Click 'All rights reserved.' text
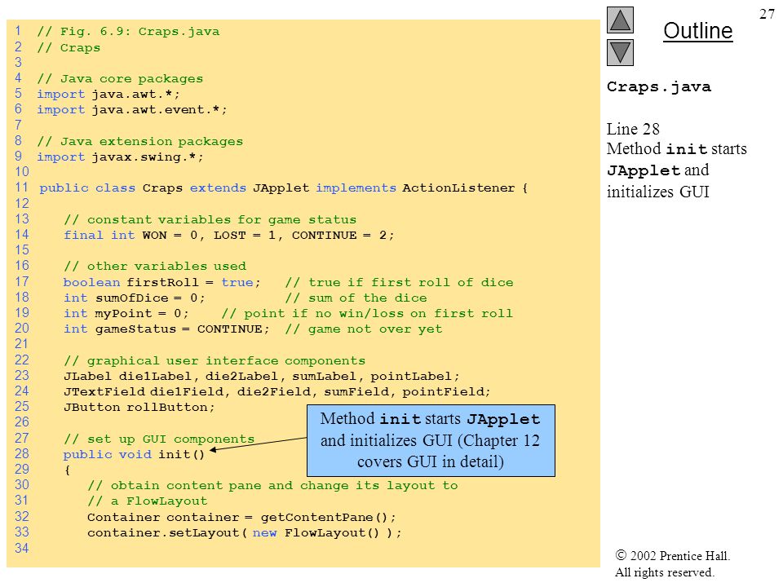Screen dimensions: 783x587 664,572
